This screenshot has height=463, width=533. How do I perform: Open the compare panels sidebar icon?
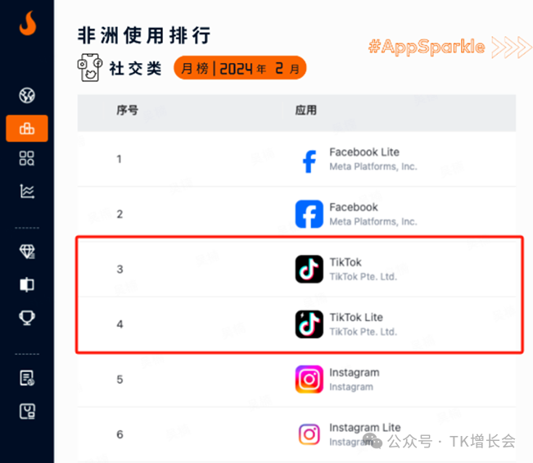tap(27, 284)
